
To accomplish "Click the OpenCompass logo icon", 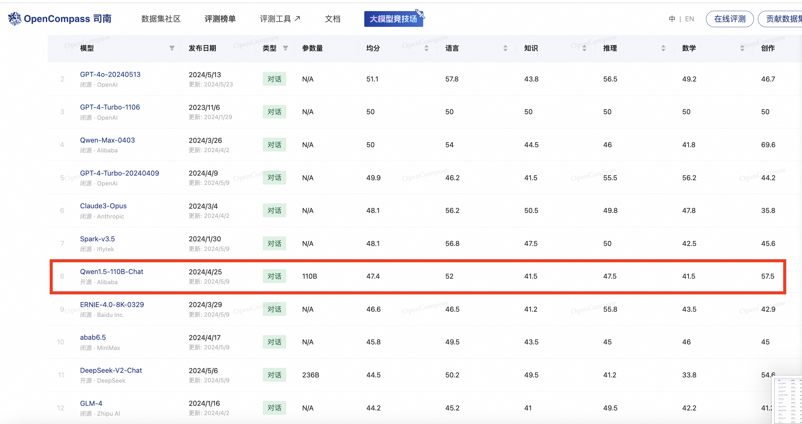I will [14, 19].
